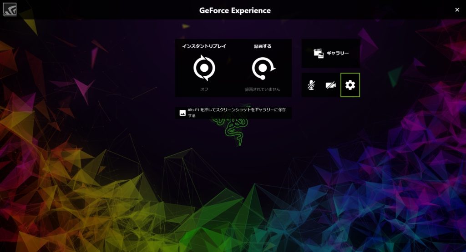Click the GeForce Experience title text
Image resolution: width=466 pixels, height=252 pixels.
pyautogui.click(x=235, y=10)
